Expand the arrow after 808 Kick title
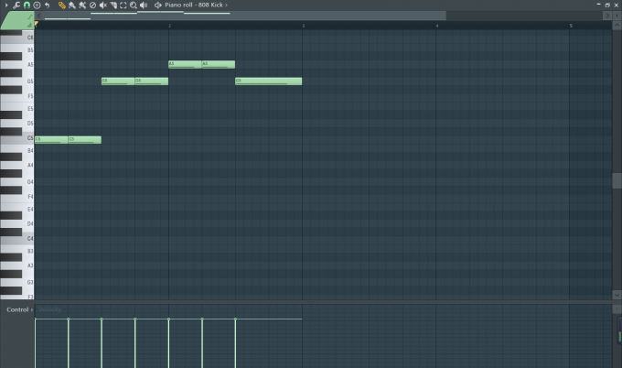The image size is (622, 368). click(227, 5)
